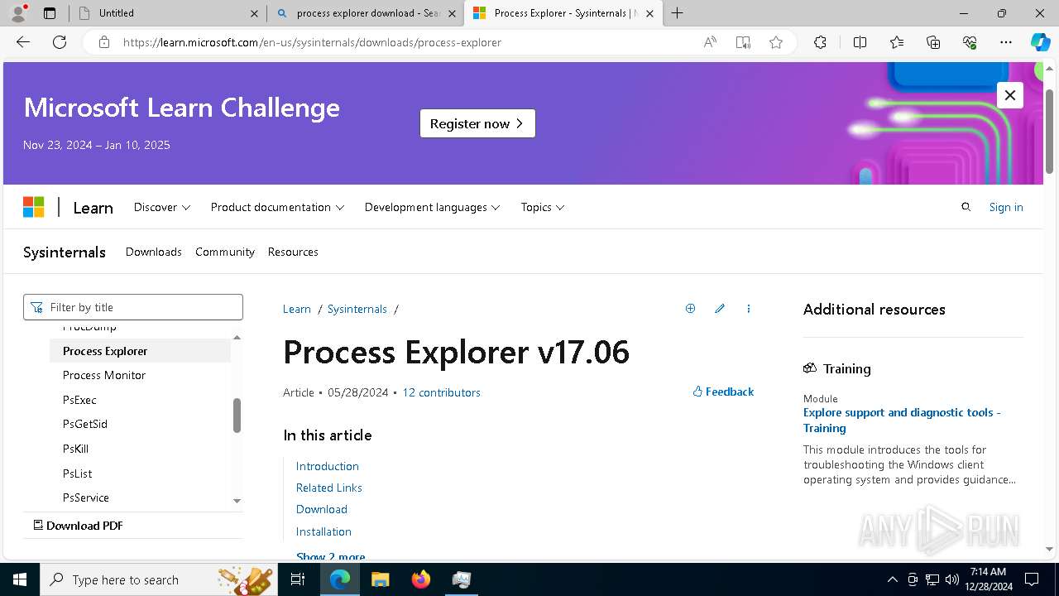Click Learn breadcrumb link
Image resolution: width=1059 pixels, height=596 pixels.
[x=297, y=309]
